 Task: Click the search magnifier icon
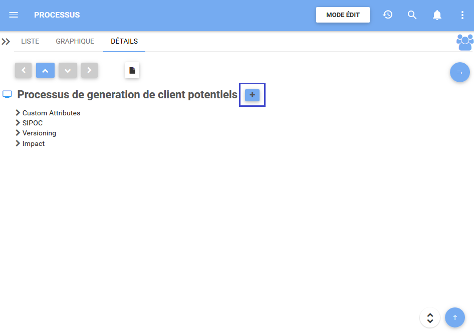[412, 15]
